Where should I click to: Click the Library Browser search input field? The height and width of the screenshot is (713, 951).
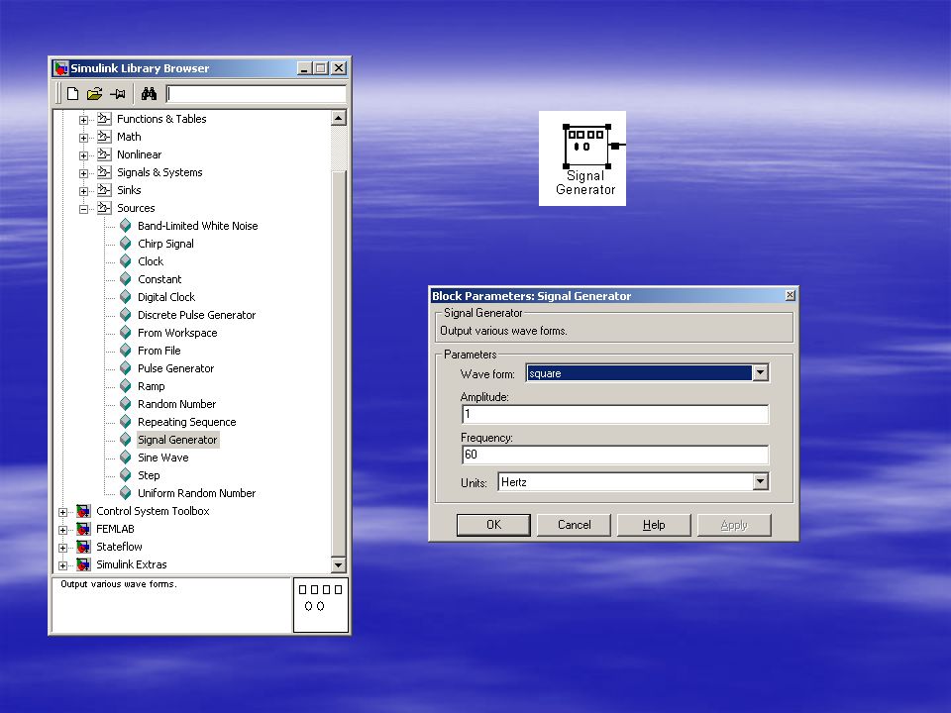[x=256, y=93]
